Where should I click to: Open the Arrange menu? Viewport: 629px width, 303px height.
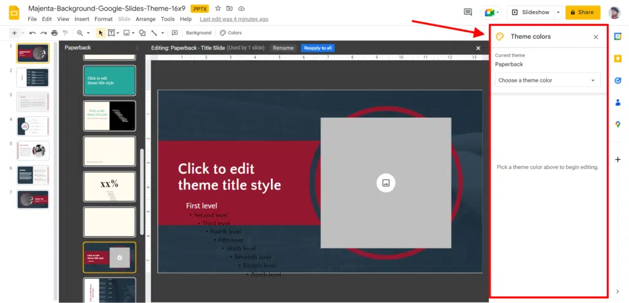[x=146, y=19]
